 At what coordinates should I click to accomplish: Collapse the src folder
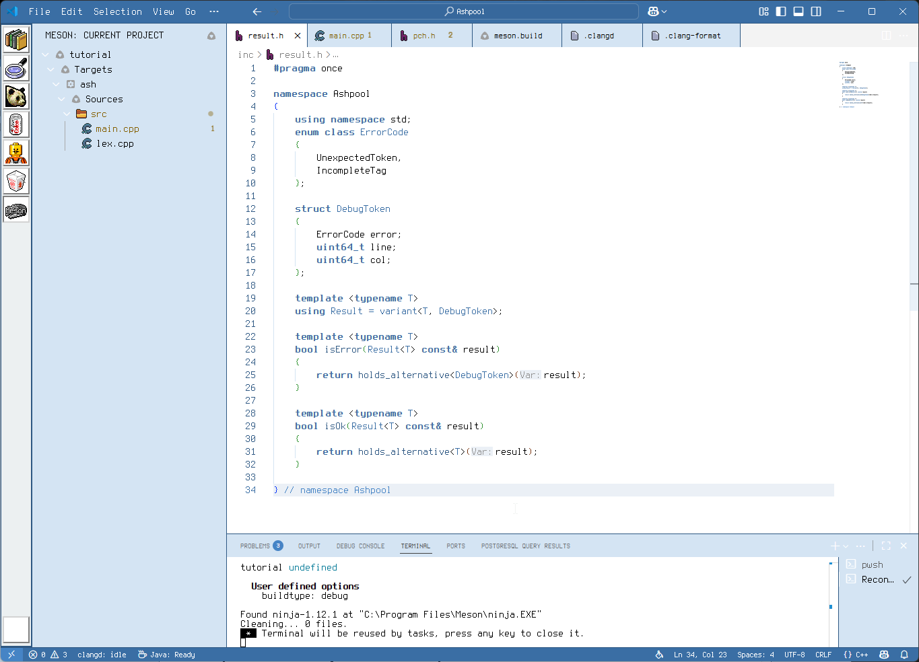[67, 114]
